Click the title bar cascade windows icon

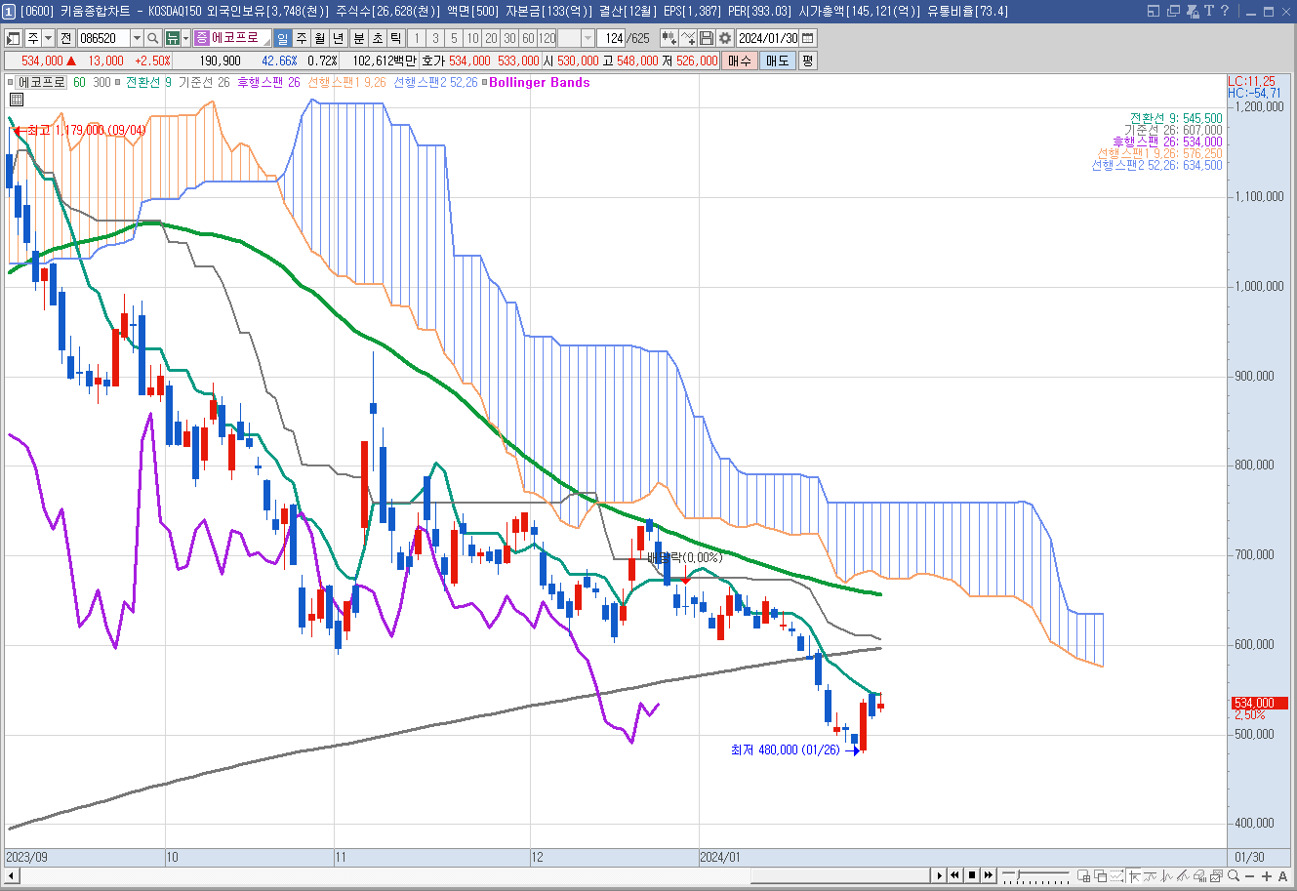1173,11
